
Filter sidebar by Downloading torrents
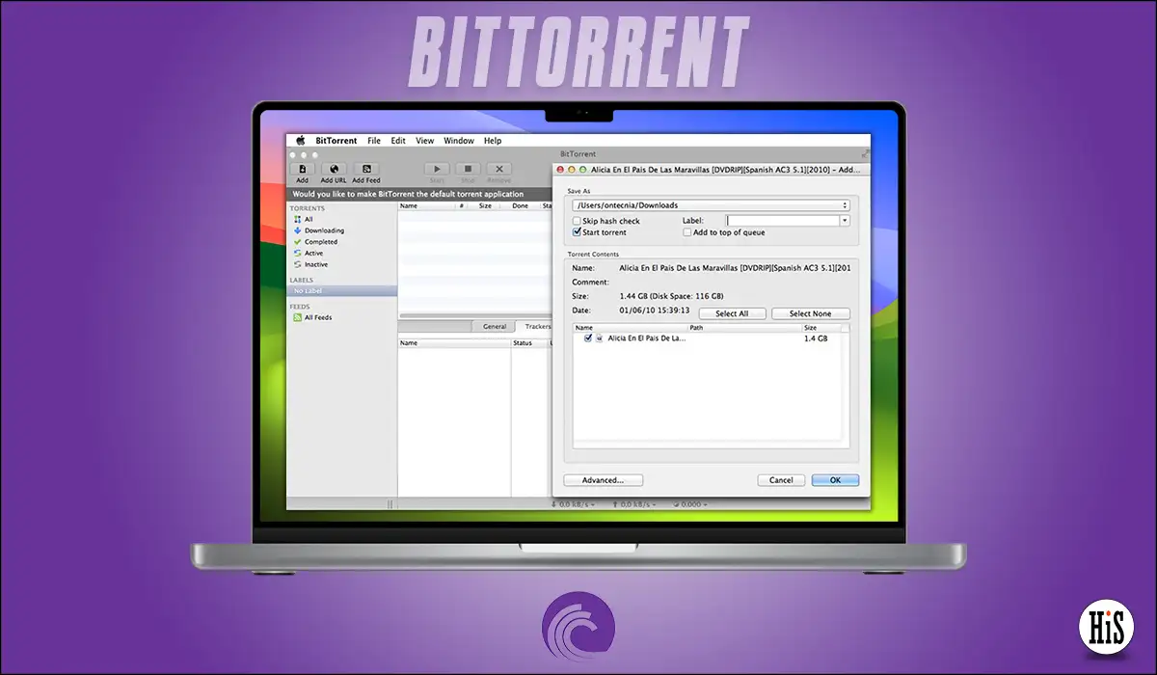click(x=318, y=230)
